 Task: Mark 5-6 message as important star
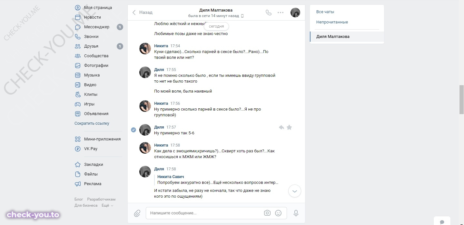pos(289,128)
